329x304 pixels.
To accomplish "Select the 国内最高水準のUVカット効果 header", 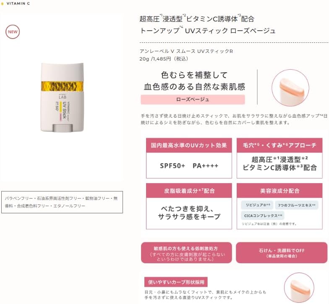I will point(189,145).
